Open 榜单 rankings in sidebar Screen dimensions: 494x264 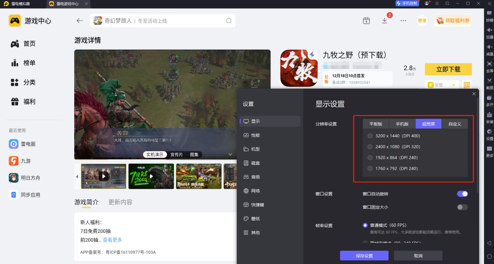coord(23,63)
